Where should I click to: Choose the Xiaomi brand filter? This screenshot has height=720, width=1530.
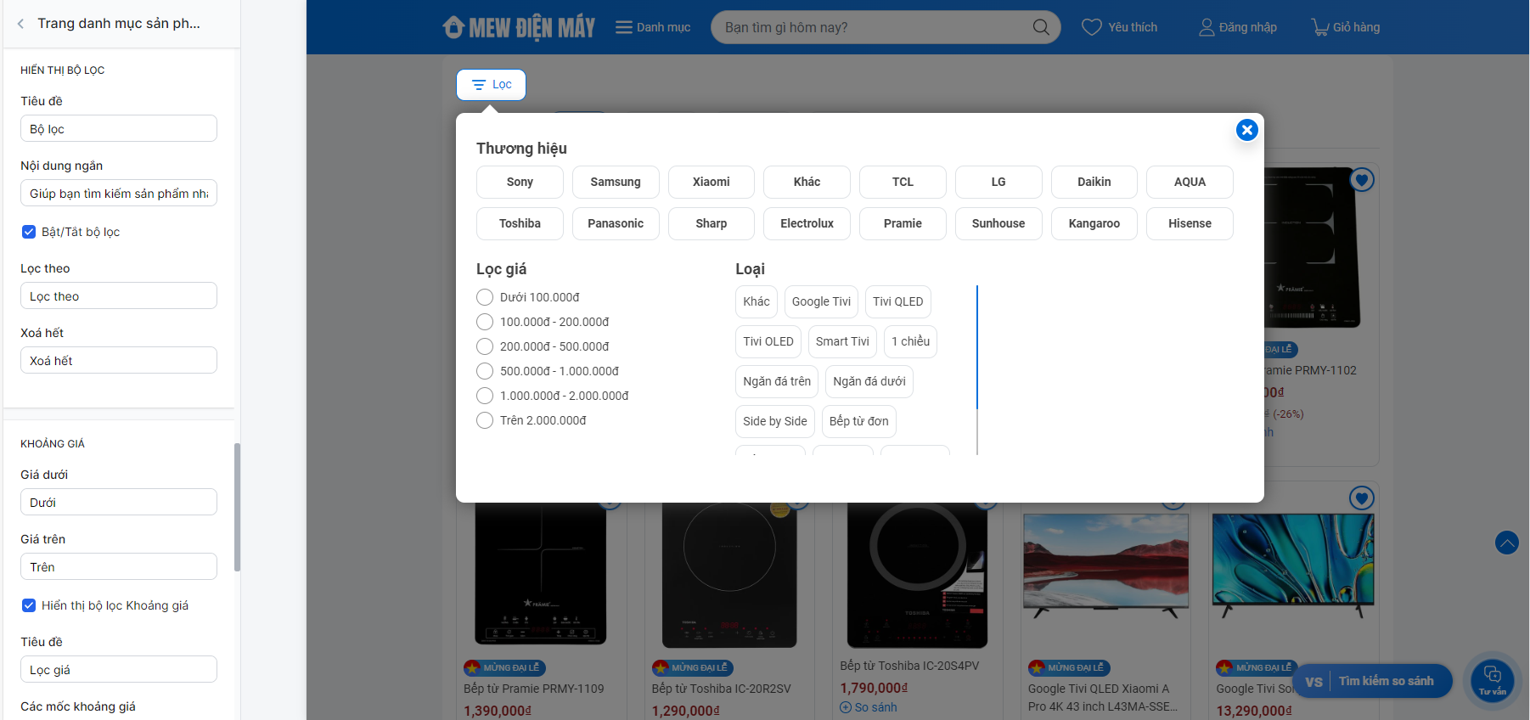click(712, 182)
